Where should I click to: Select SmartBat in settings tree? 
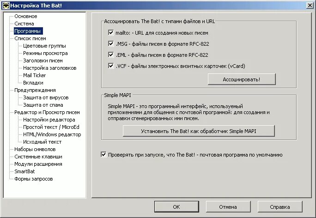tap(24, 171)
